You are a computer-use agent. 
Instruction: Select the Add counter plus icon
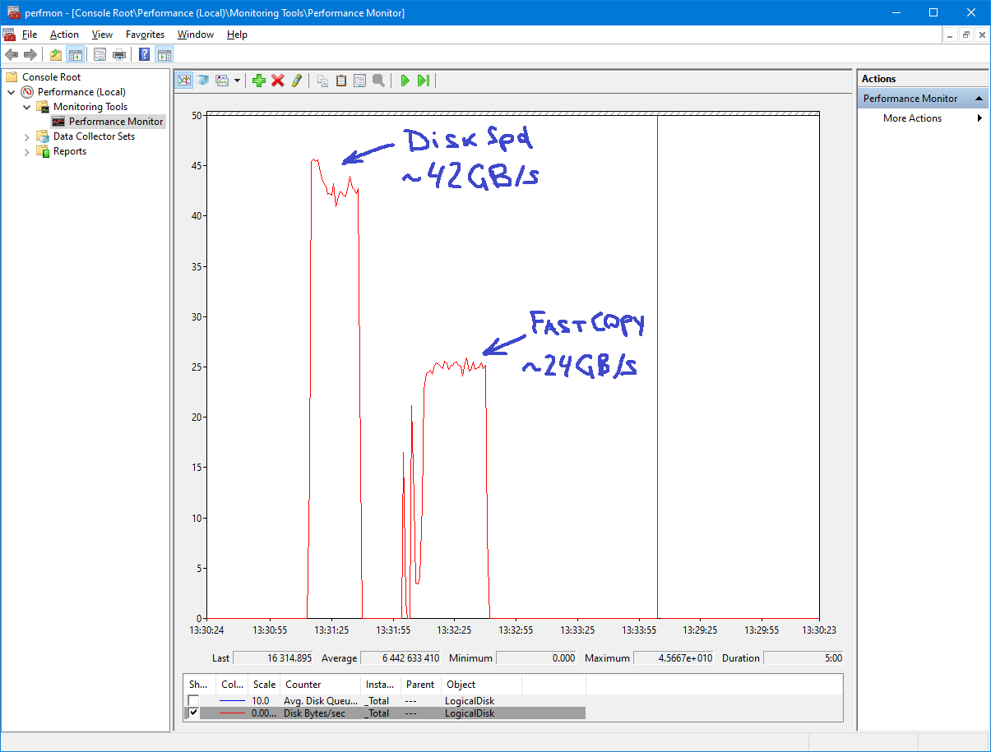coord(258,80)
